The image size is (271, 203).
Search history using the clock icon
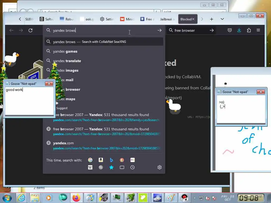(x=133, y=167)
